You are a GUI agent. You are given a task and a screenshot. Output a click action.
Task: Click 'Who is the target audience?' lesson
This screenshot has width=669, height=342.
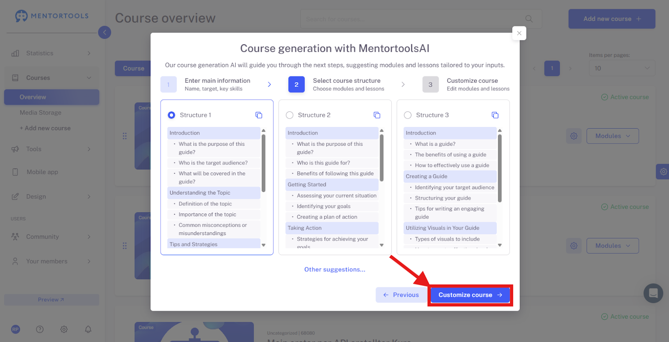(213, 163)
